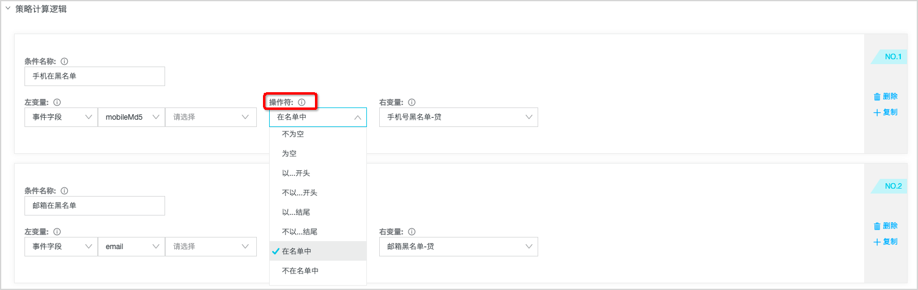The width and height of the screenshot is (918, 290).
Task: Click the 策略计算逻辑 section title
Action: (x=41, y=9)
